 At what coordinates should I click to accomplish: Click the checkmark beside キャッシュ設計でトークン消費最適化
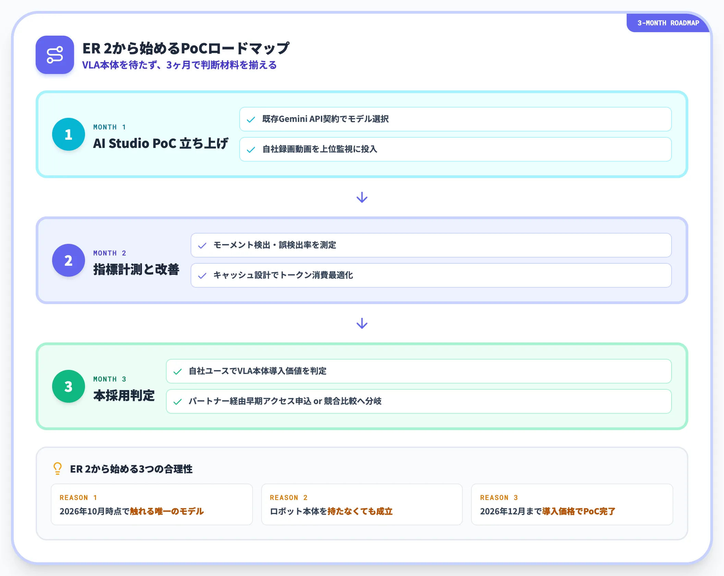click(x=202, y=276)
